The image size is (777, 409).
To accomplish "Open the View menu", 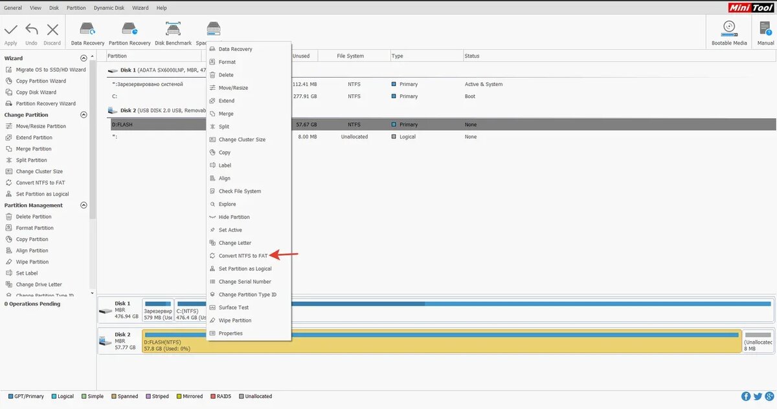I will tap(36, 8).
